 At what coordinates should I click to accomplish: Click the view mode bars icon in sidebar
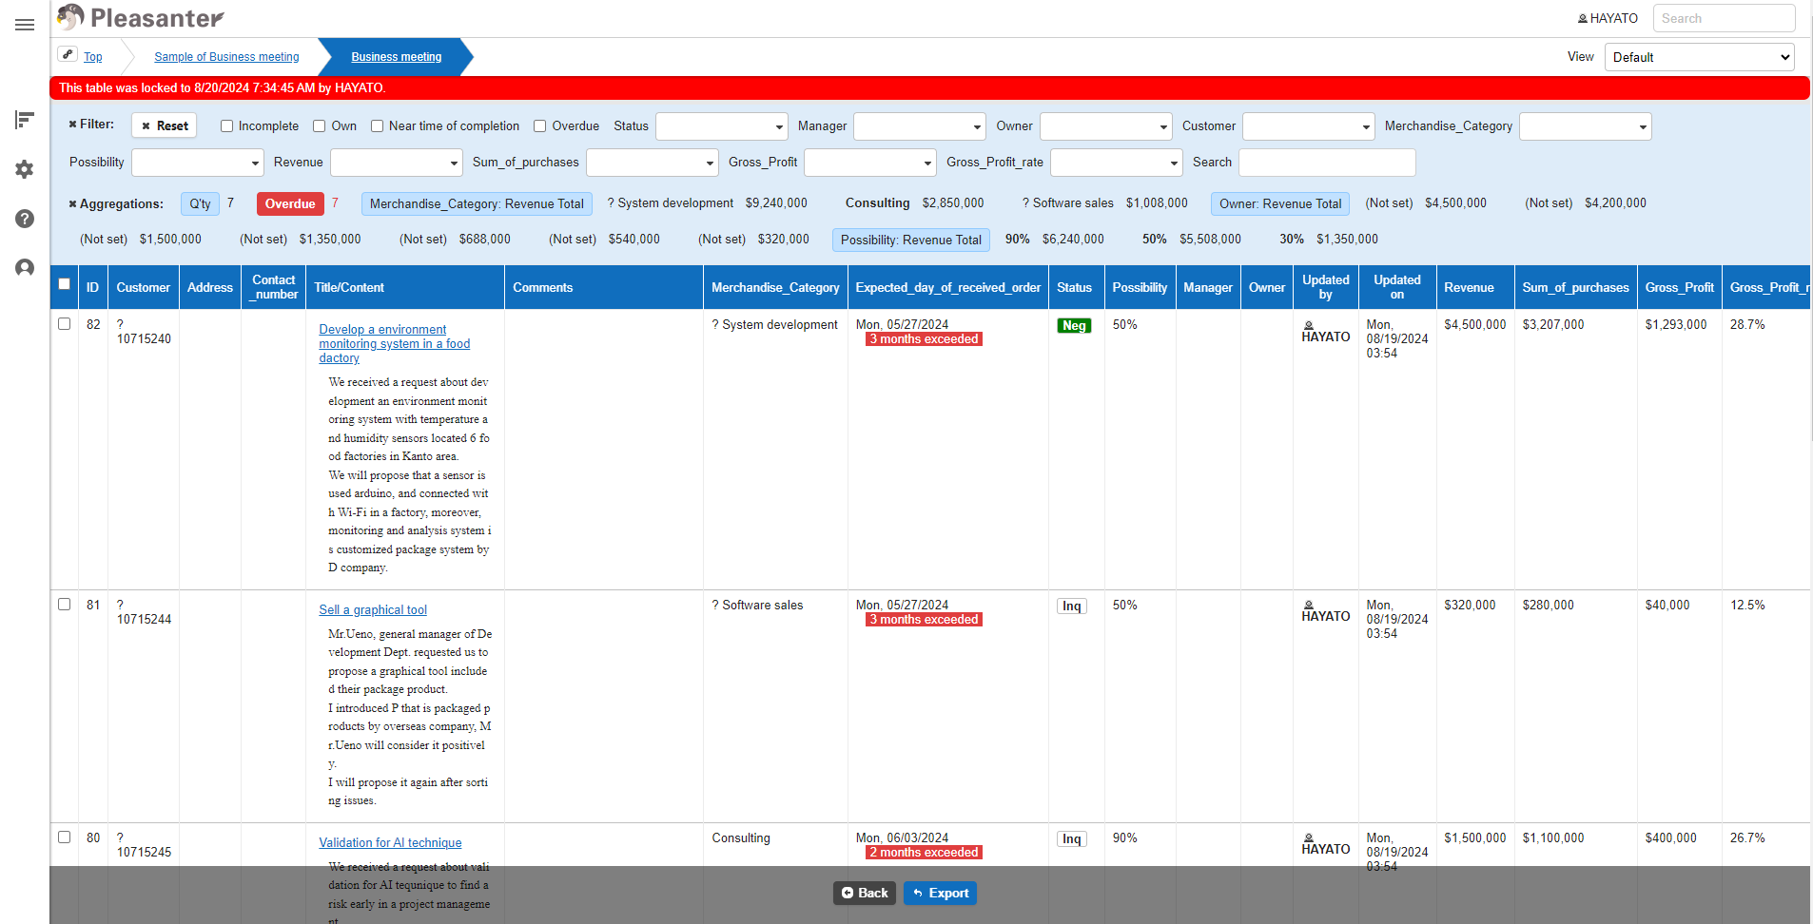click(25, 120)
